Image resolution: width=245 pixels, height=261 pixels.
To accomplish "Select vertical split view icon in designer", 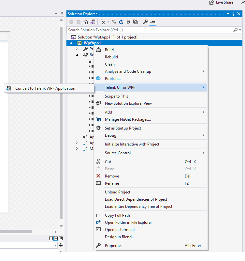I will click(51, 238).
